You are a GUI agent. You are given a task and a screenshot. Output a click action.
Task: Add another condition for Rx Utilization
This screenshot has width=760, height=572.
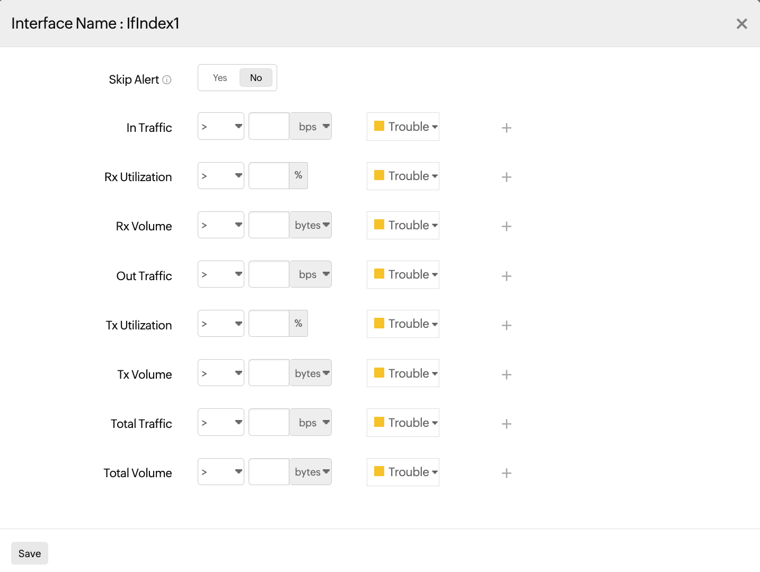coord(507,177)
